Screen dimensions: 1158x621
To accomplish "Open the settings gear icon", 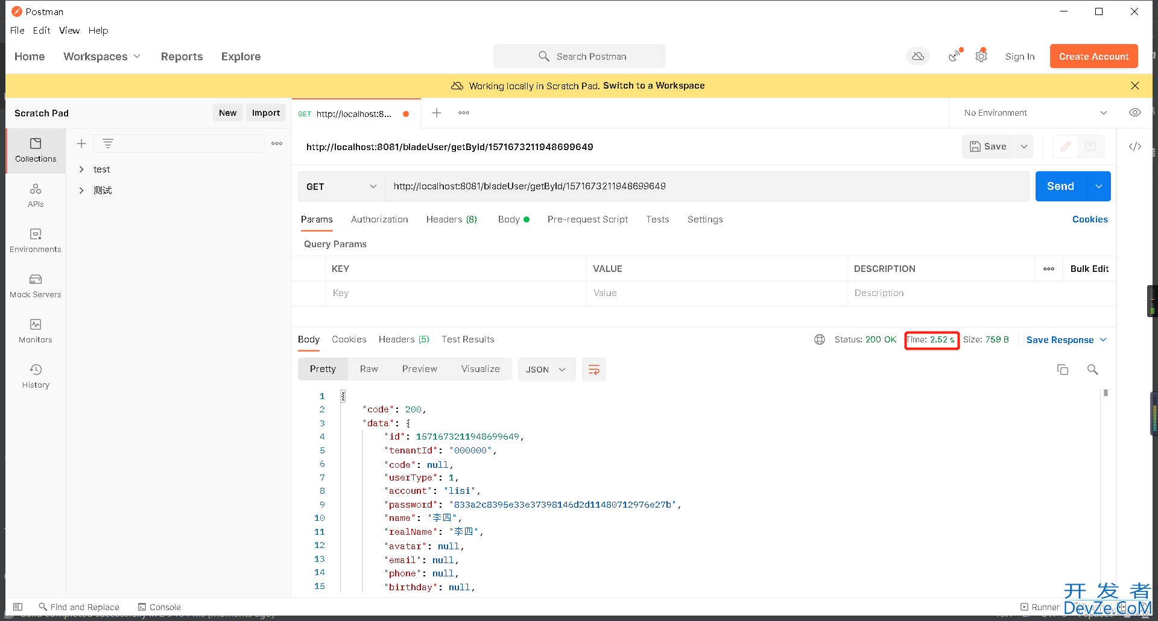I will click(x=981, y=56).
